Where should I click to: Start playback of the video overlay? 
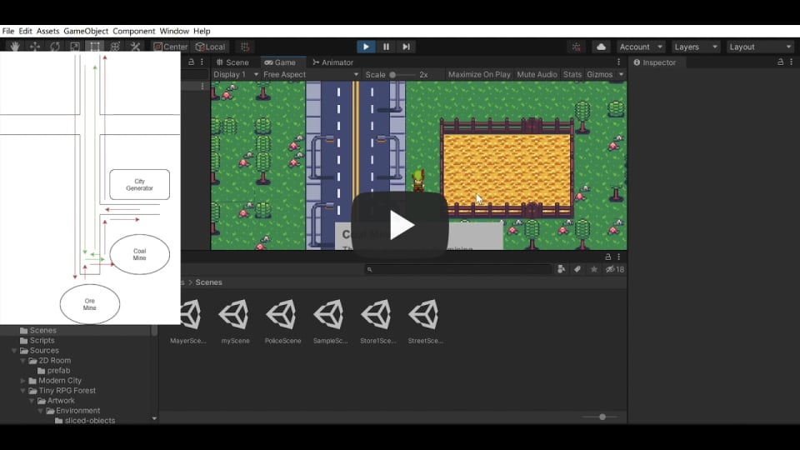coord(400,225)
